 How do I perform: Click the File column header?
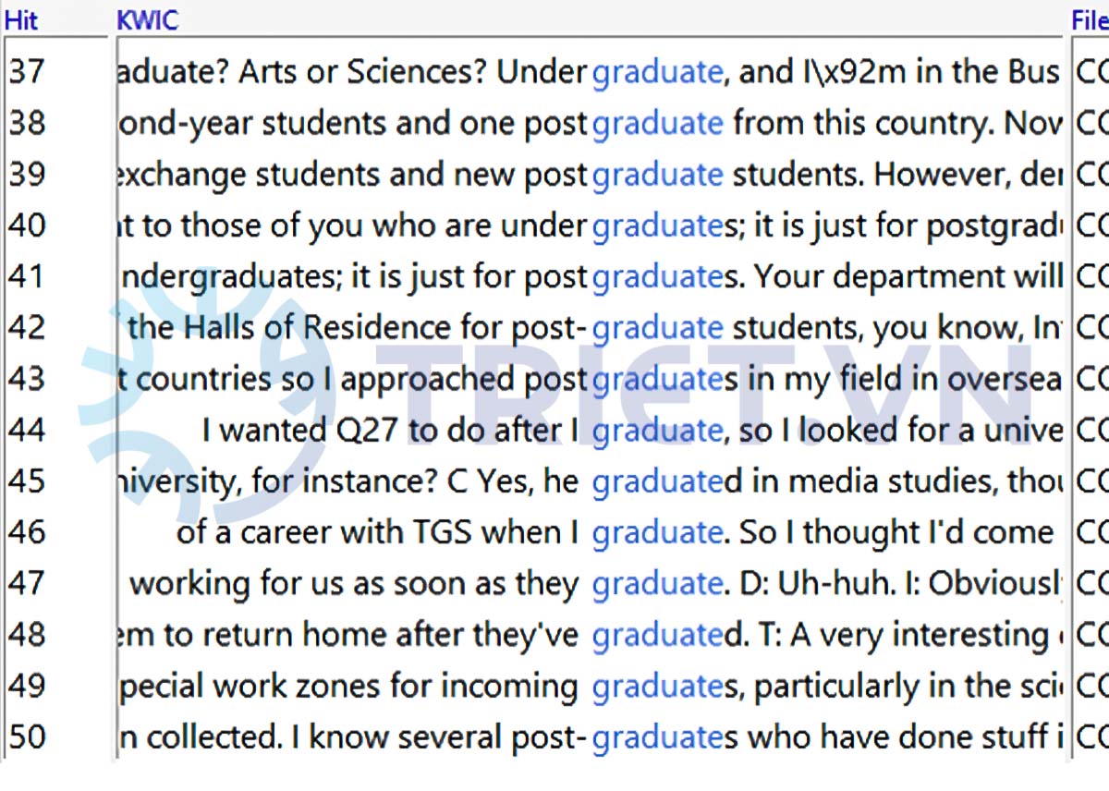(x=1089, y=20)
